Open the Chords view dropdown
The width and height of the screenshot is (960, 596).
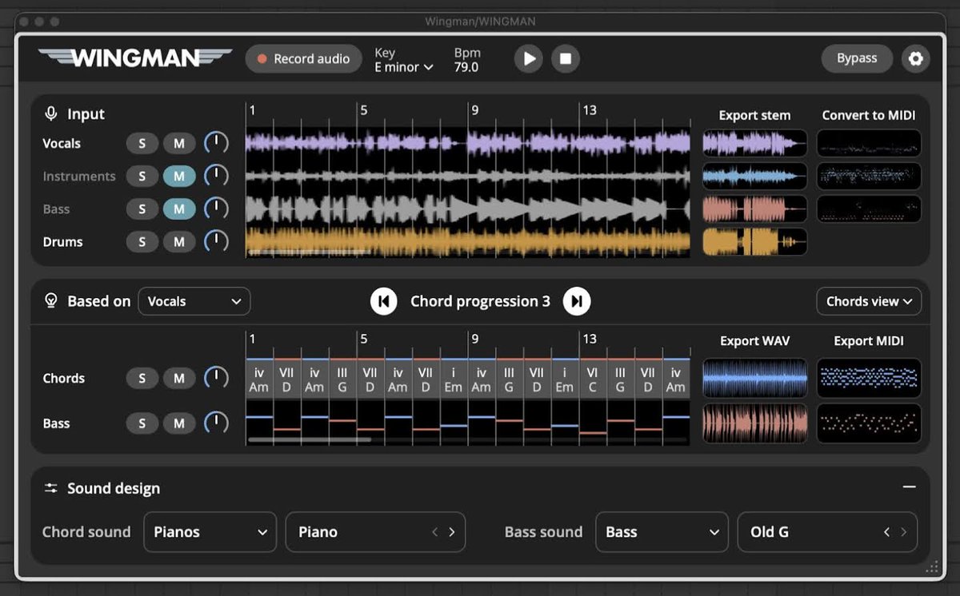[x=869, y=301]
